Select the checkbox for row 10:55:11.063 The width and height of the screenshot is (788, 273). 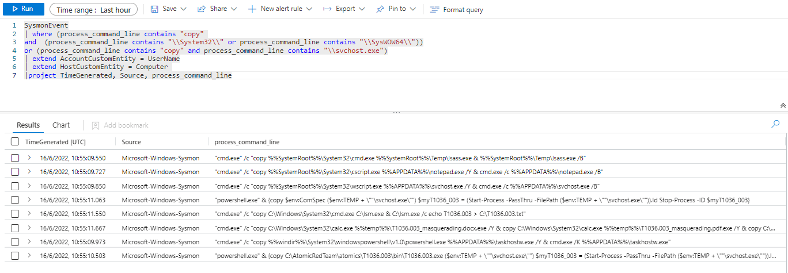click(x=15, y=200)
